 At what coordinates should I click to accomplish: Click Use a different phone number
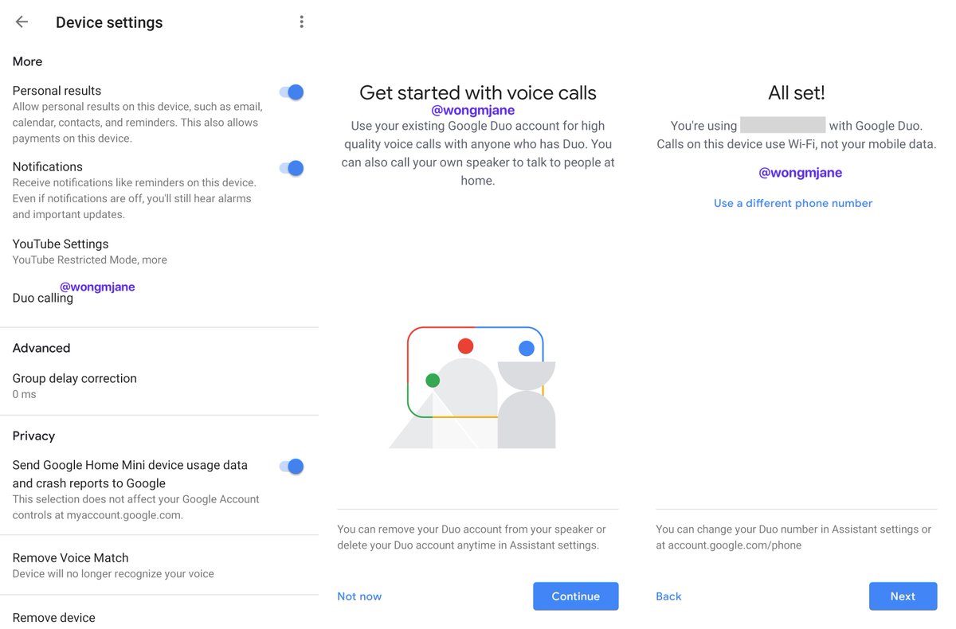(x=793, y=203)
